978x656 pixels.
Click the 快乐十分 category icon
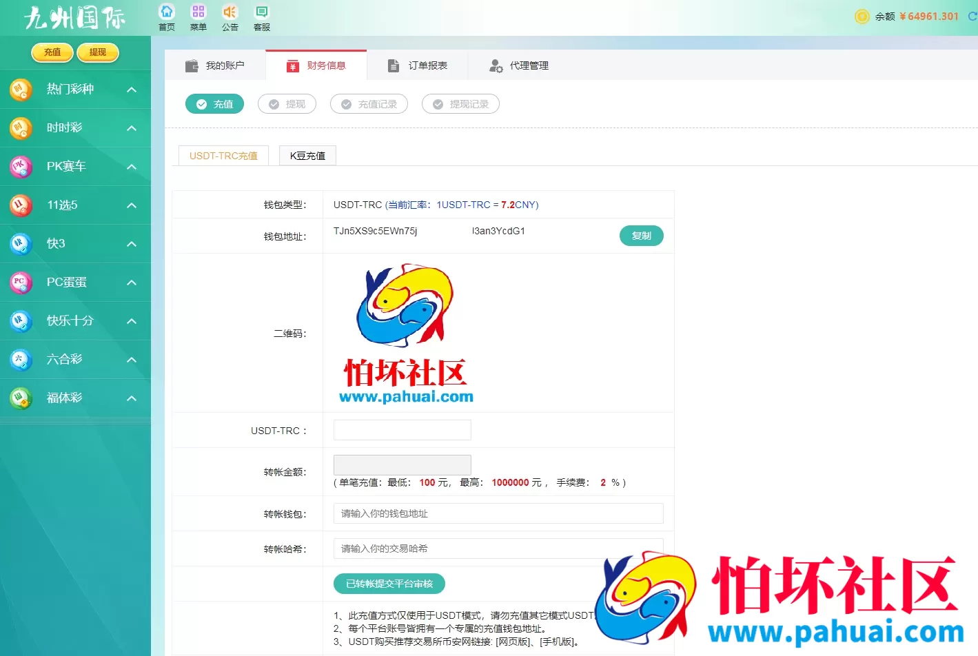(21, 321)
